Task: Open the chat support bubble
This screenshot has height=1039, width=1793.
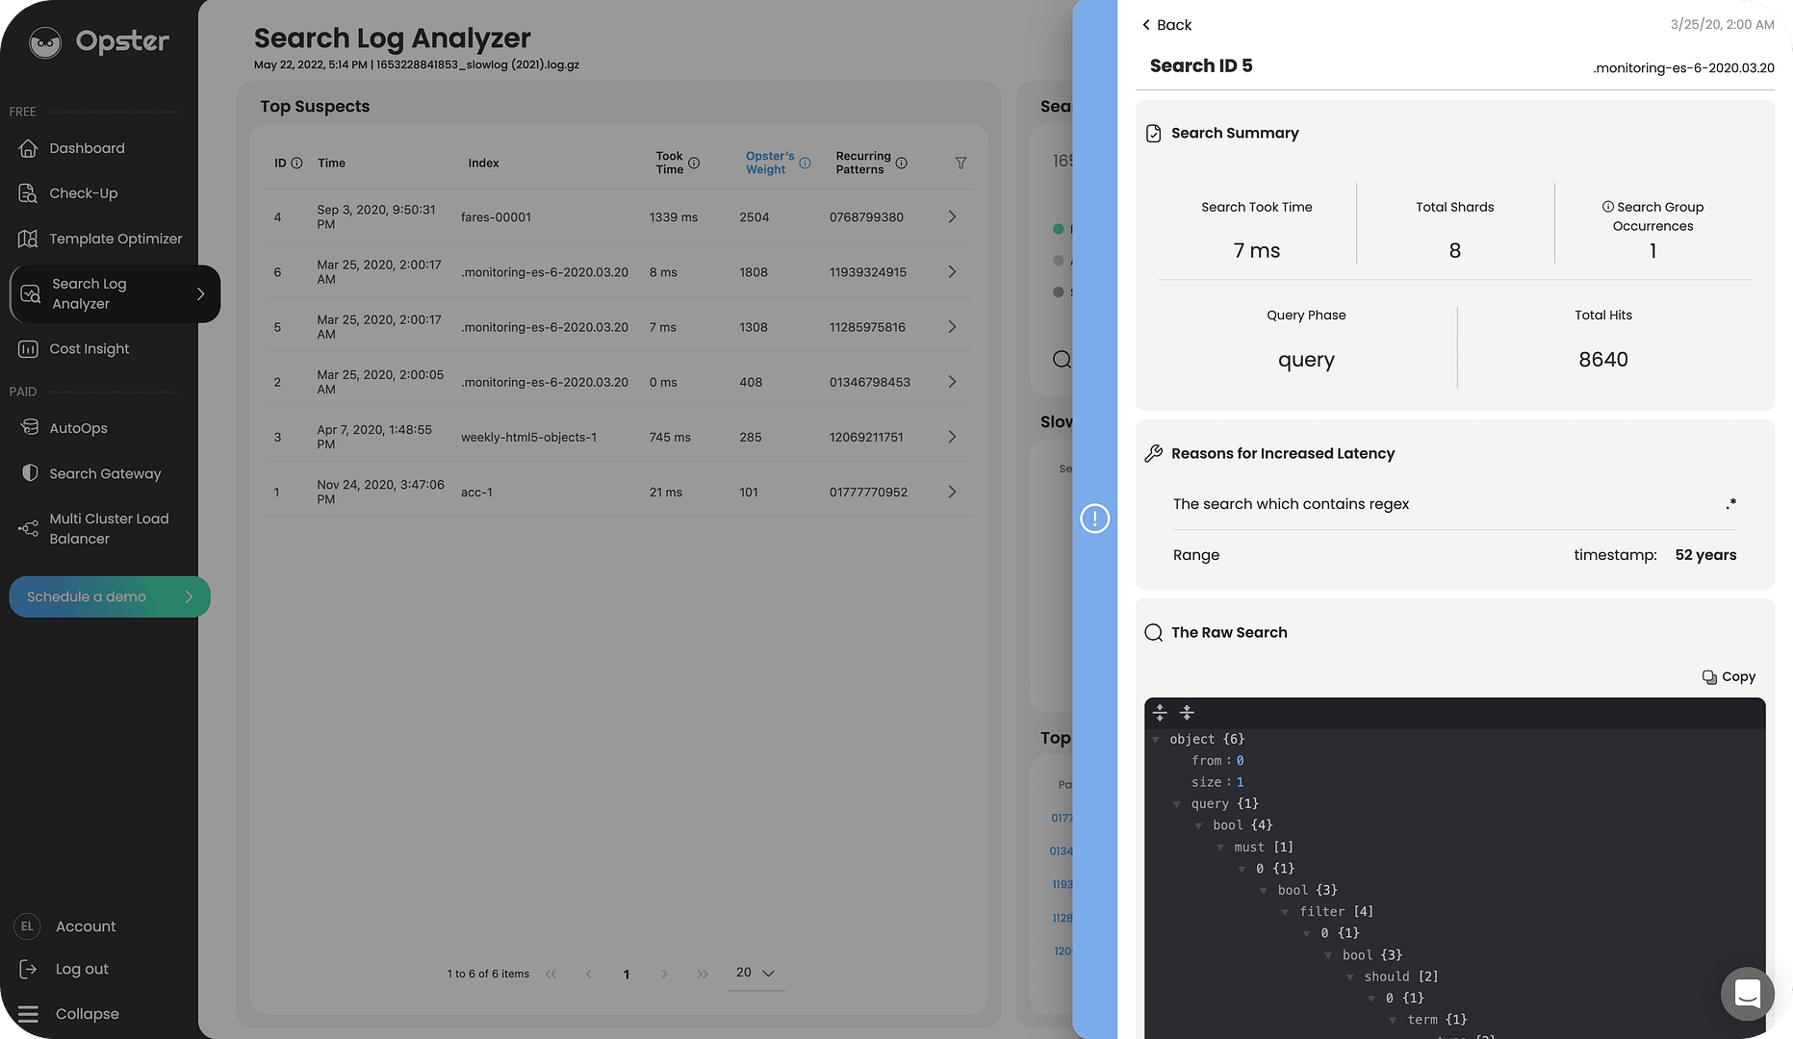Action: (1747, 994)
